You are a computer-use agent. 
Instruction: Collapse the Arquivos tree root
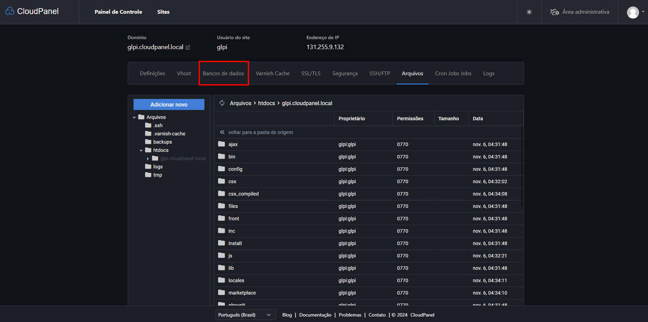134,117
